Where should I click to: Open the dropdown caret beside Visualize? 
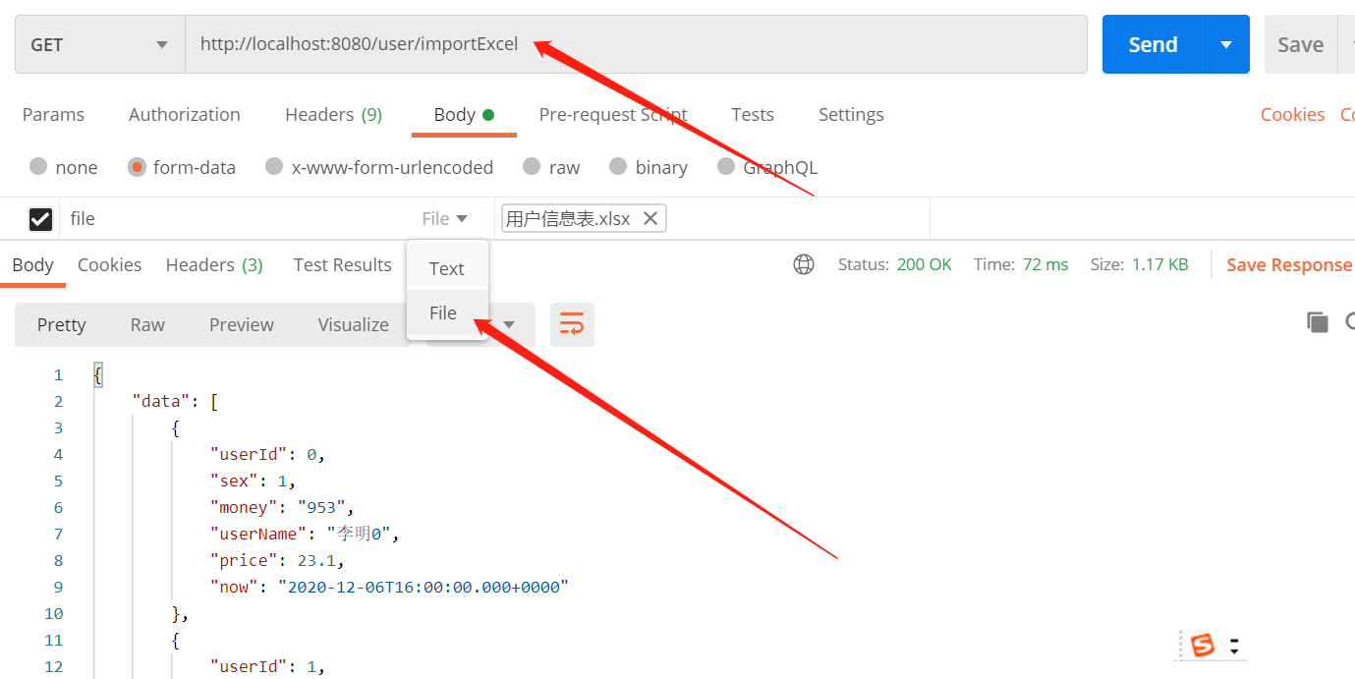click(x=509, y=324)
